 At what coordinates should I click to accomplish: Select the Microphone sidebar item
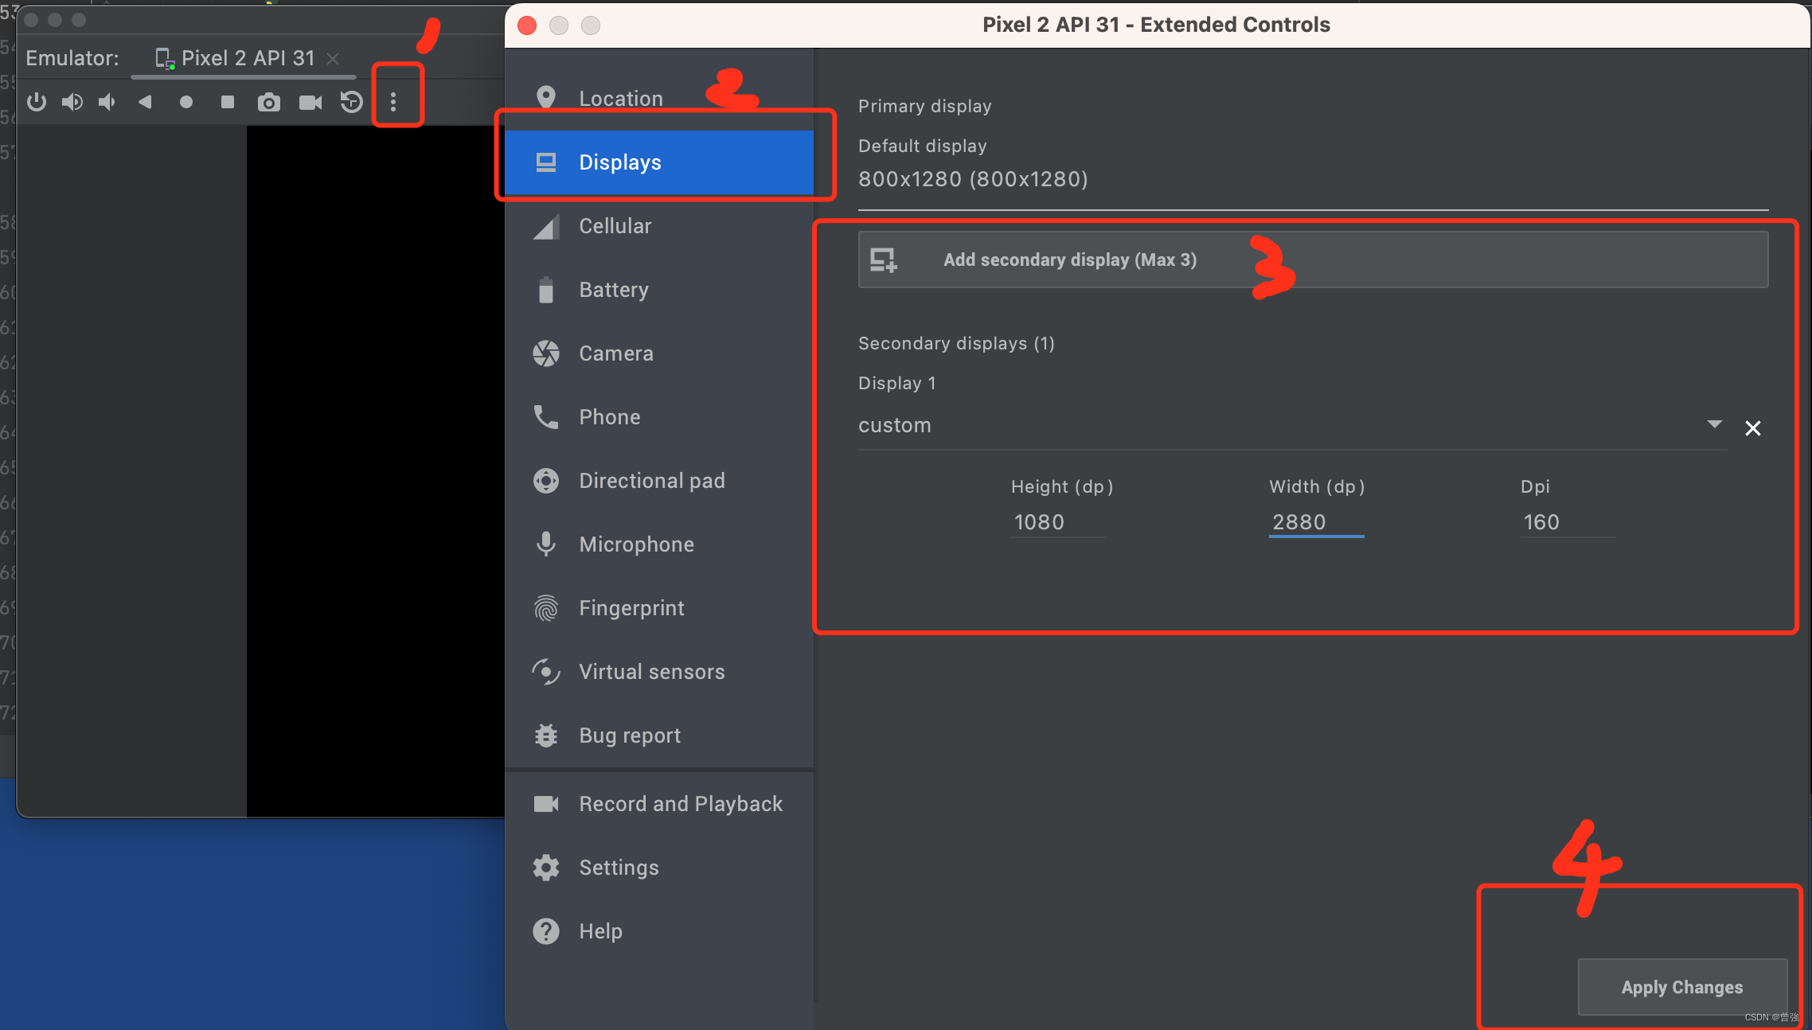[636, 544]
